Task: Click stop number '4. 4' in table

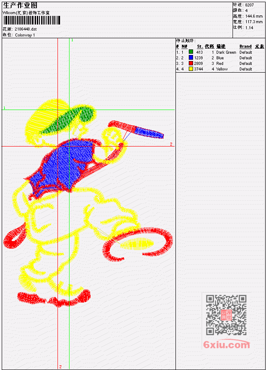Action: 180,69
